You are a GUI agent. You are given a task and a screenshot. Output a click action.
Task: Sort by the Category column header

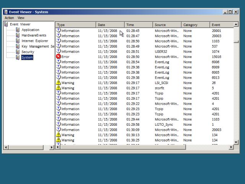tap(196, 25)
